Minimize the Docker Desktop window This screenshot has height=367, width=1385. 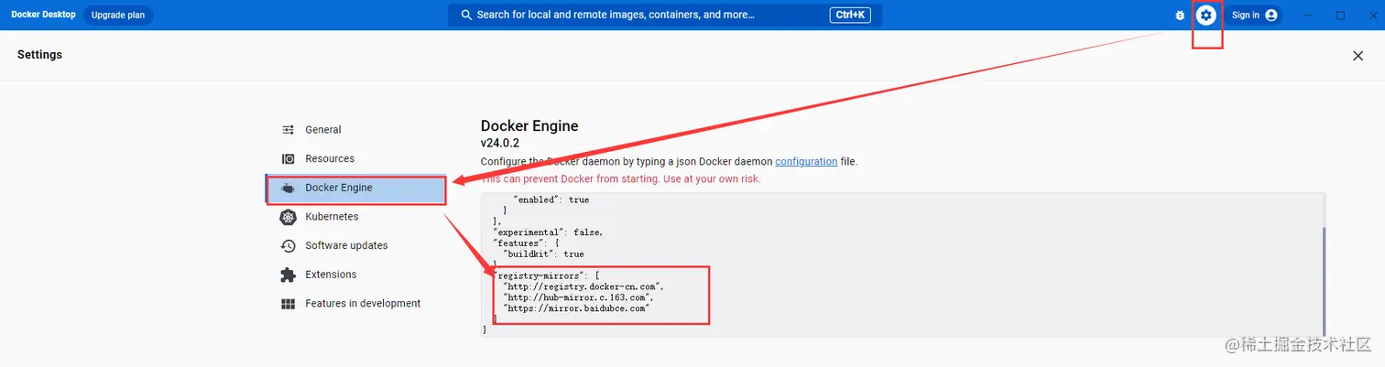click(x=1308, y=15)
